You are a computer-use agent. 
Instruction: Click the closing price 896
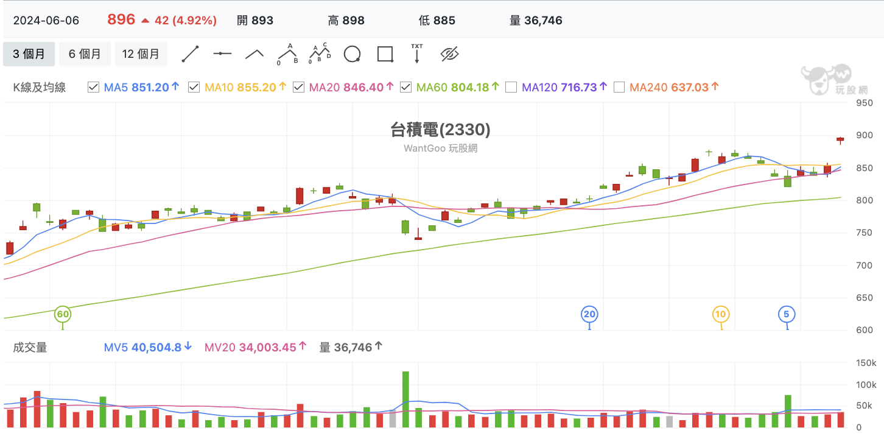(x=121, y=19)
